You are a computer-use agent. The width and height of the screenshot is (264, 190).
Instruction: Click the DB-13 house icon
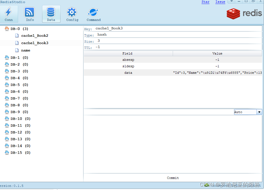coord(7,139)
